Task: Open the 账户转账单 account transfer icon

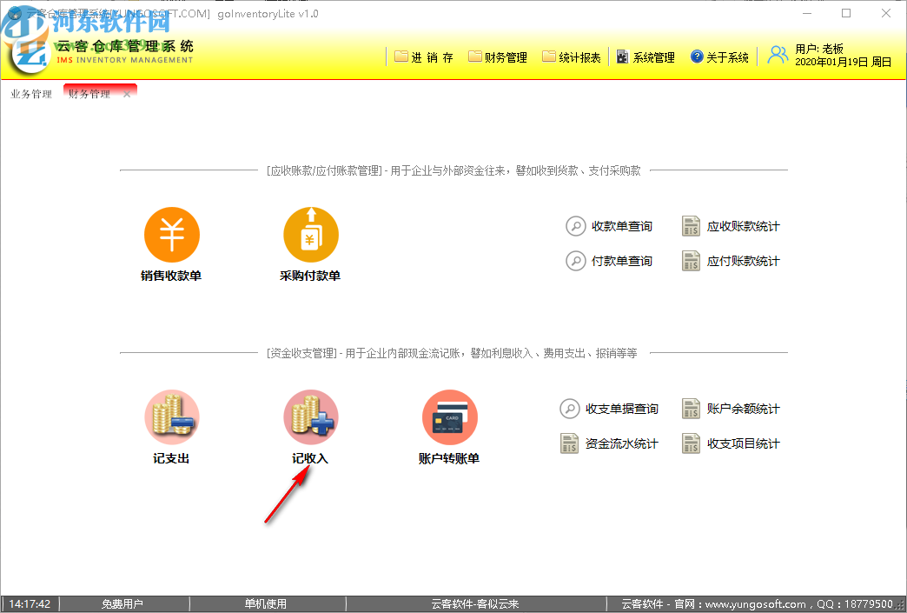Action: [449, 416]
